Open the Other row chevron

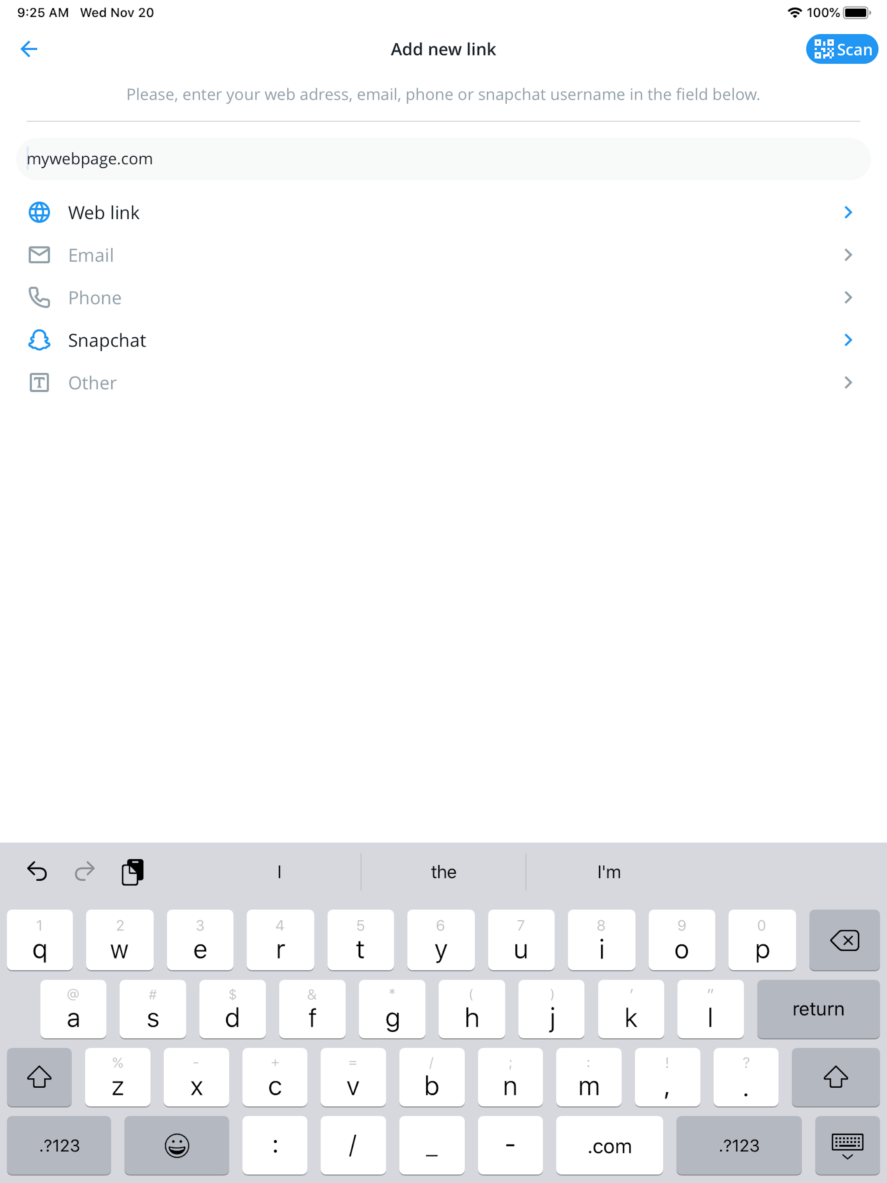pos(848,383)
